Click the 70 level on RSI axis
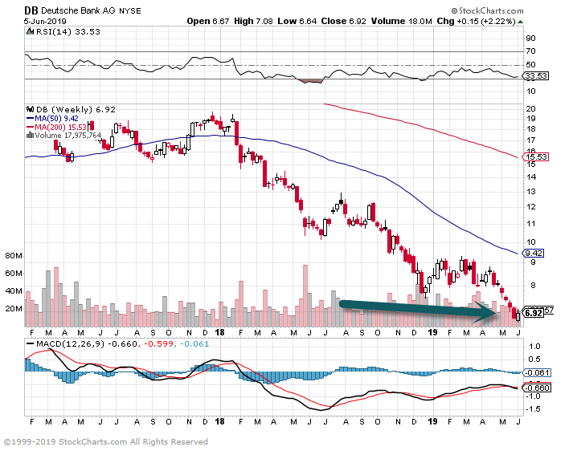 [531, 51]
